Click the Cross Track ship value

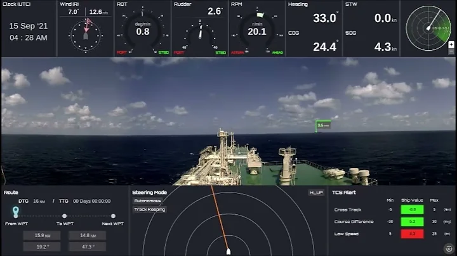coord(412,210)
